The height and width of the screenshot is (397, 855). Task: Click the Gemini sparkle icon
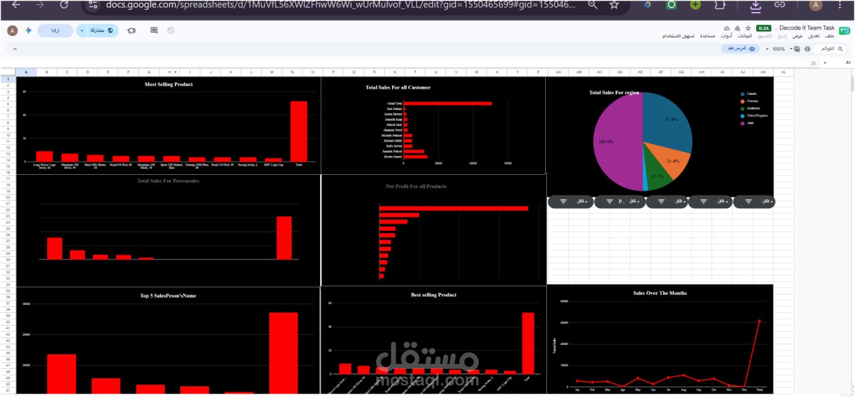28,31
